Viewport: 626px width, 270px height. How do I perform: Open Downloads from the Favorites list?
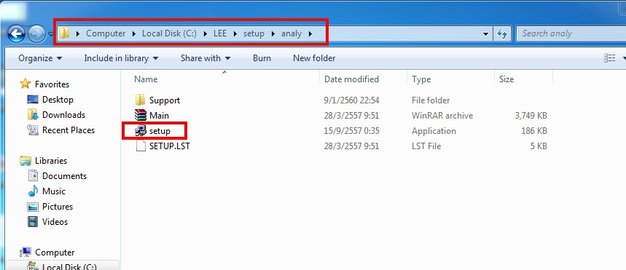pos(64,115)
